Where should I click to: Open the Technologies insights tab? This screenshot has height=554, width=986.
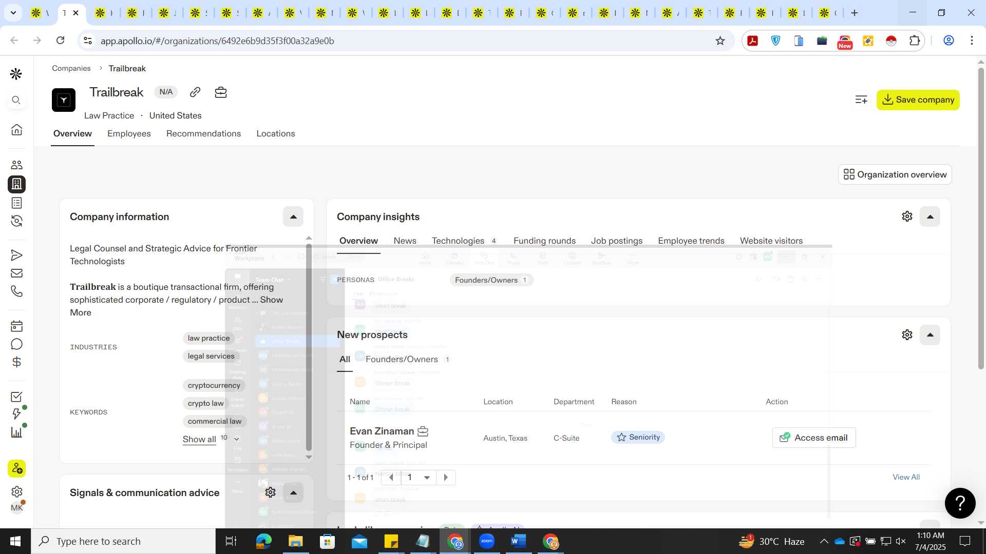(464, 241)
